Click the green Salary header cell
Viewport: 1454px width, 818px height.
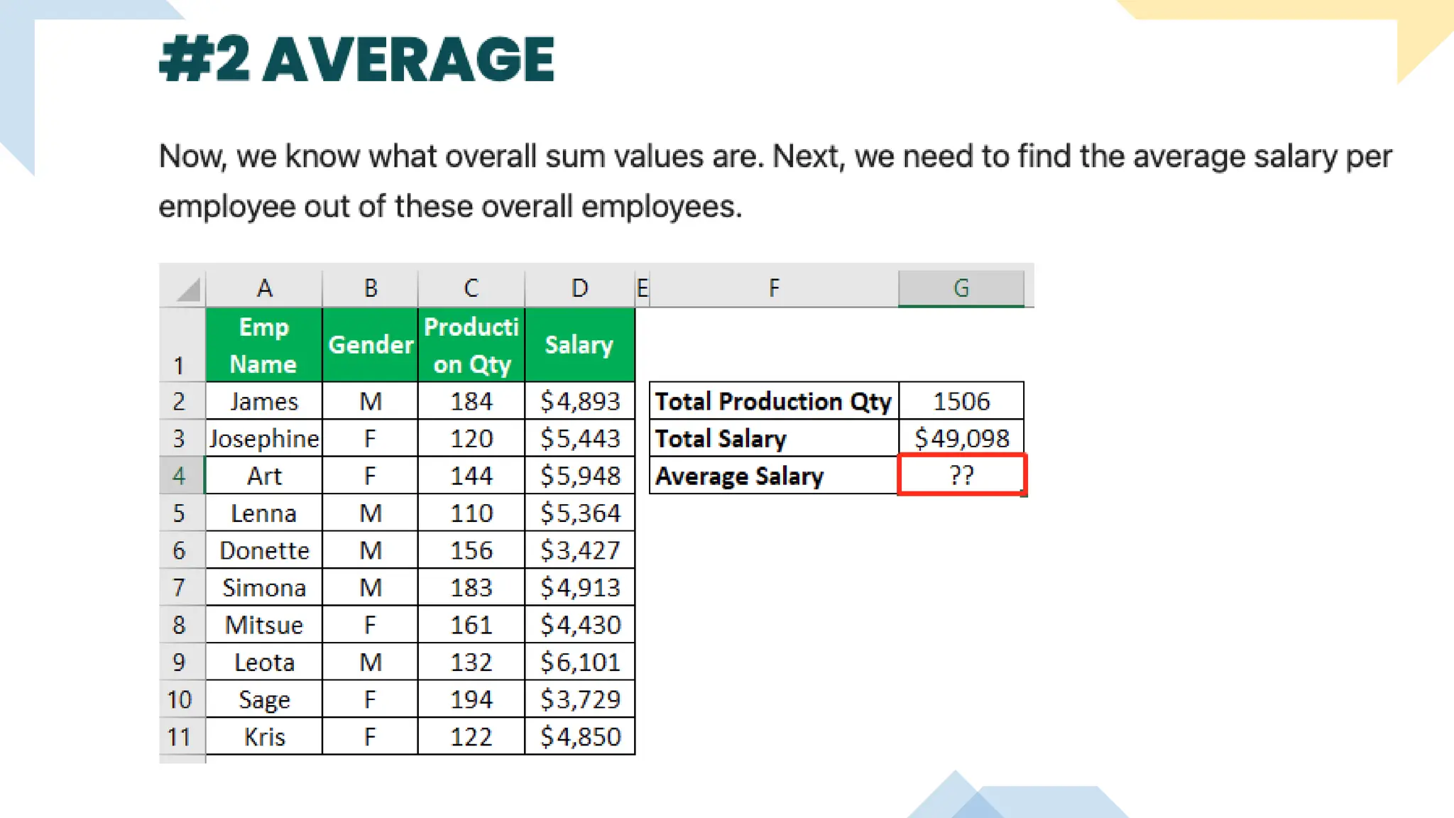pos(579,345)
